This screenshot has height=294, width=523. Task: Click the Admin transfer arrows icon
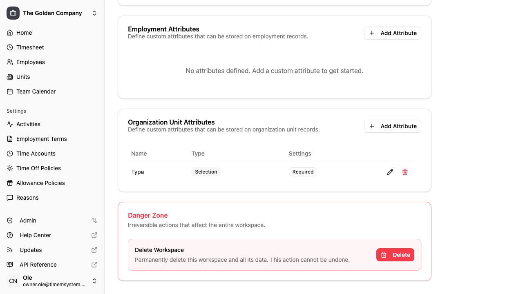tap(94, 220)
